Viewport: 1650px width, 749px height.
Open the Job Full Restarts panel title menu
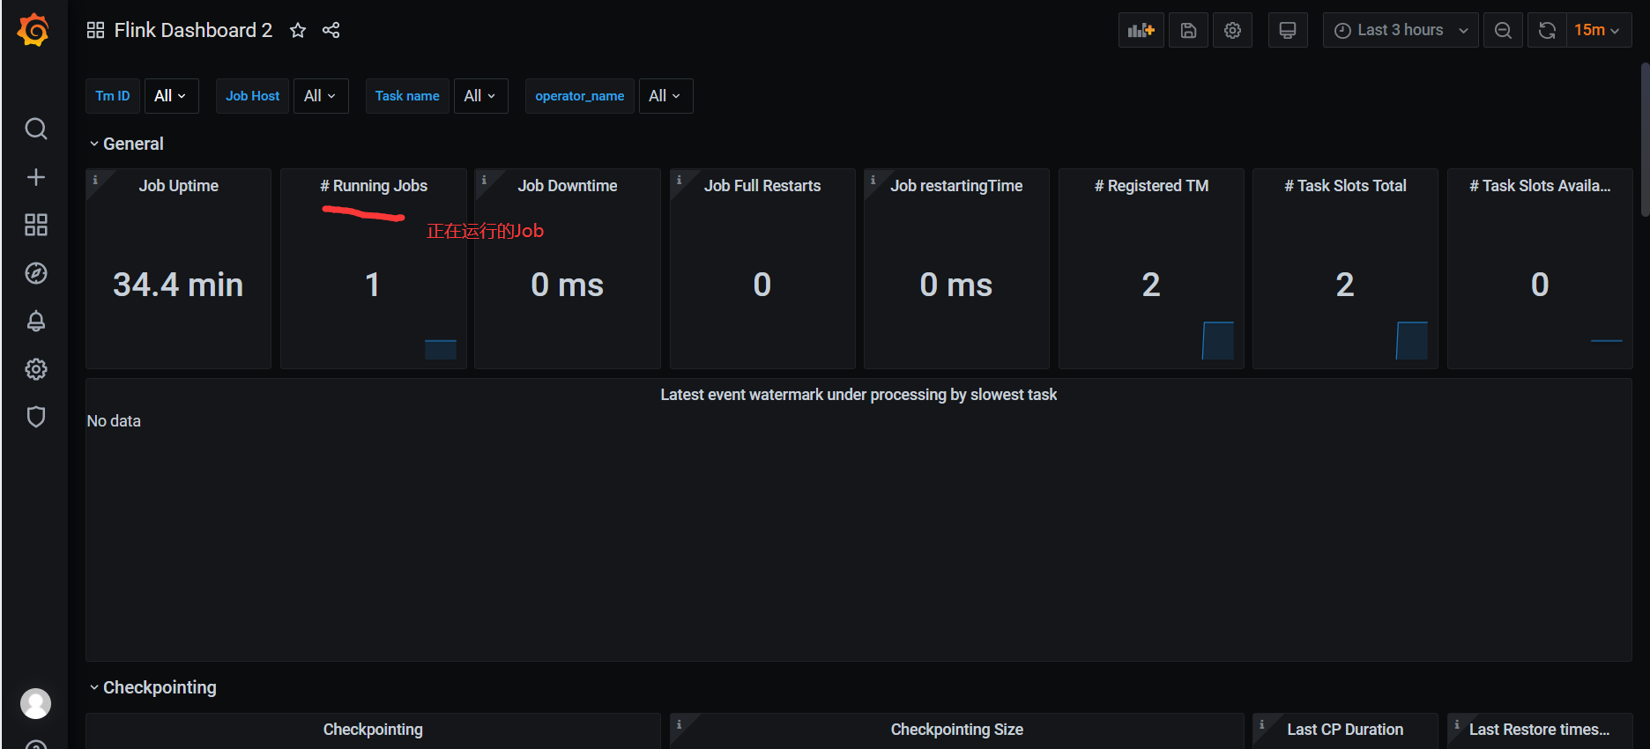point(762,186)
